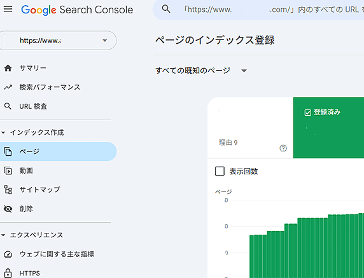Click the 削除 crossed-eye icon
Viewport: 364px width, 278px height.
coord(8,209)
